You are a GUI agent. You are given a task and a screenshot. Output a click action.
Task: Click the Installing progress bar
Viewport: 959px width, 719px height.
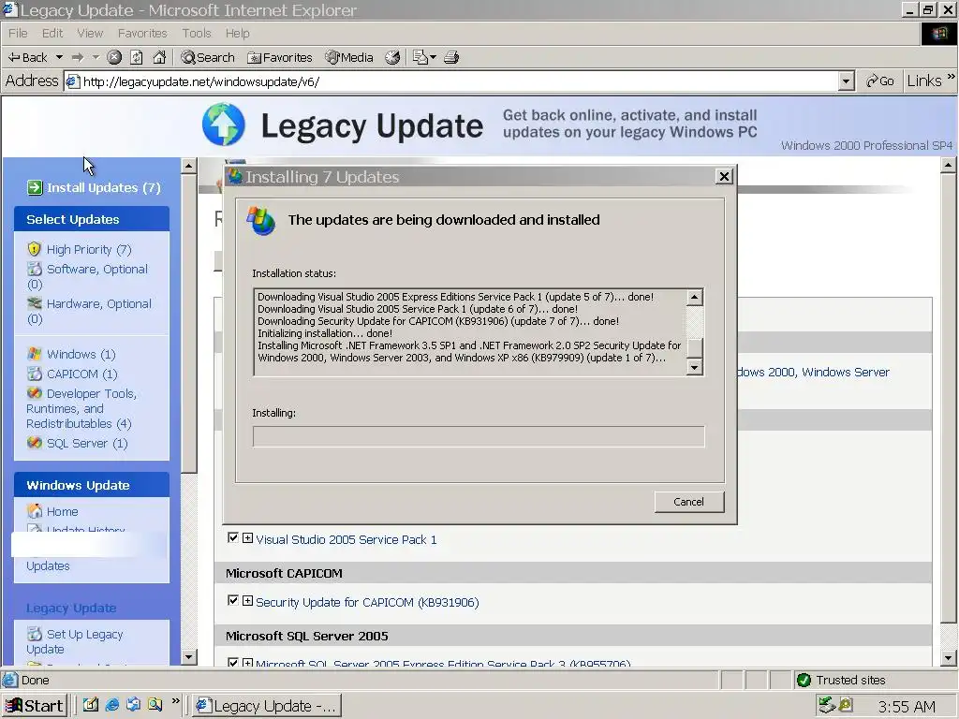(479, 436)
